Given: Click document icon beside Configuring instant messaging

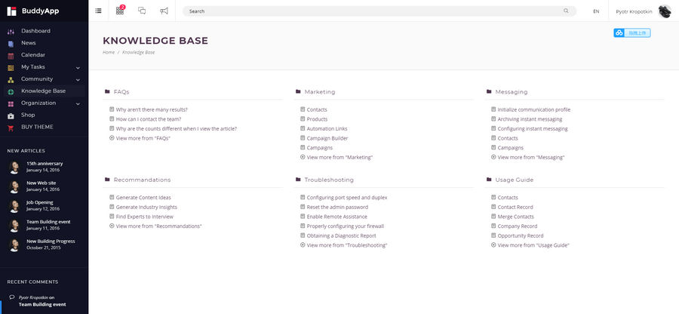Looking at the screenshot, I should [x=493, y=128].
